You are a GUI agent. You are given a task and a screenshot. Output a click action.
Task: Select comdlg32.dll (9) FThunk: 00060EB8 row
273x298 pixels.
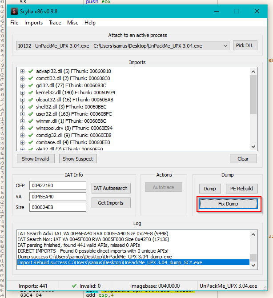[x=74, y=135]
